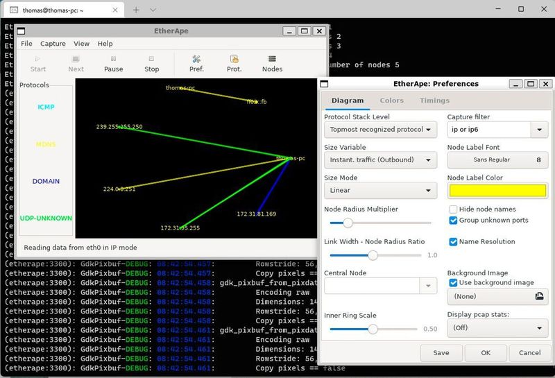This screenshot has width=555, height=378.
Task: Maximize the EtherApe main window
Action: [304, 31]
